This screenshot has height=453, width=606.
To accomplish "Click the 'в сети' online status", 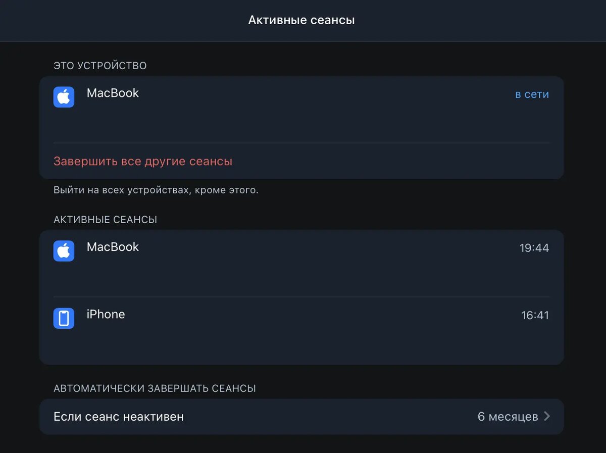I will (x=532, y=94).
